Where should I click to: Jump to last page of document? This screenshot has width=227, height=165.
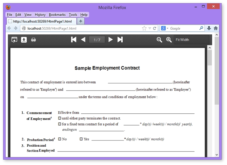coord(120,39)
